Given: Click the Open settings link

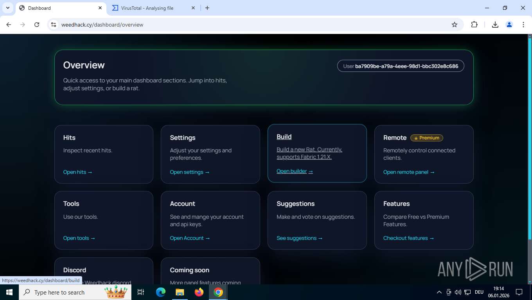Looking at the screenshot, I should (x=190, y=172).
